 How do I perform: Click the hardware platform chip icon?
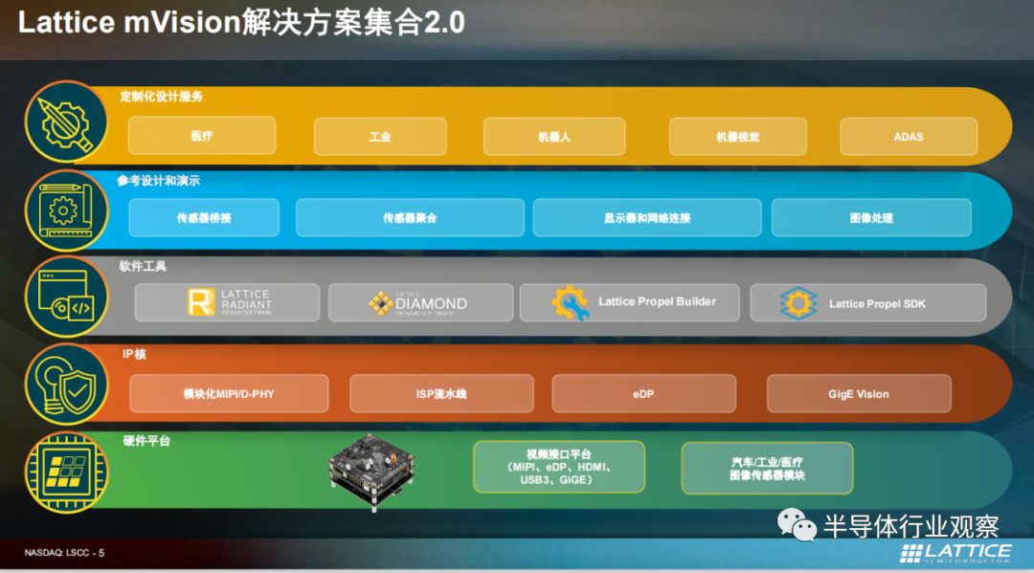click(x=66, y=472)
